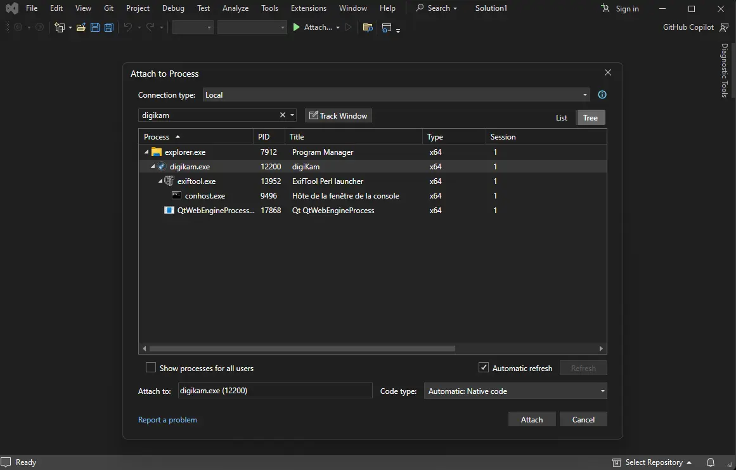Click the GitHub Copilot icon

coord(724,27)
